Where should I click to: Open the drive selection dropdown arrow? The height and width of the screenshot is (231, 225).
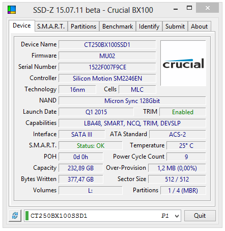pyautogui.click(x=177, y=216)
